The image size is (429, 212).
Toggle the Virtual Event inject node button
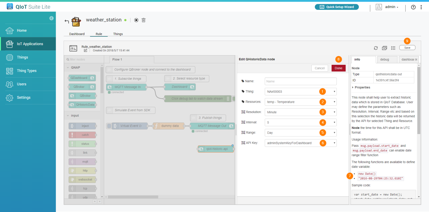coord(109,126)
